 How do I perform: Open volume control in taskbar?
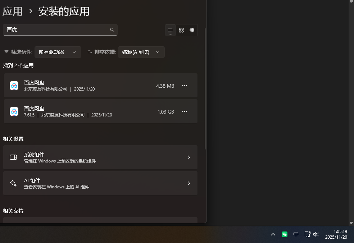[x=316, y=234]
